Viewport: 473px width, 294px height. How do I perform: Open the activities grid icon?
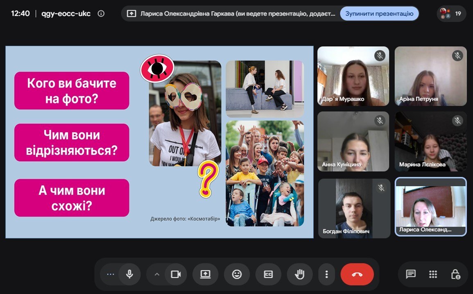[433, 274]
